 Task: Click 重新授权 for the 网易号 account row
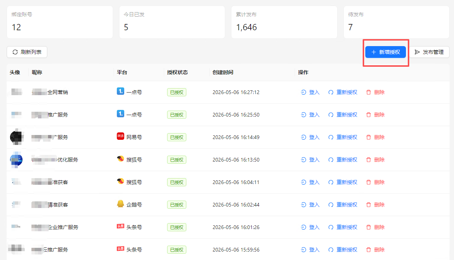pyautogui.click(x=343, y=137)
